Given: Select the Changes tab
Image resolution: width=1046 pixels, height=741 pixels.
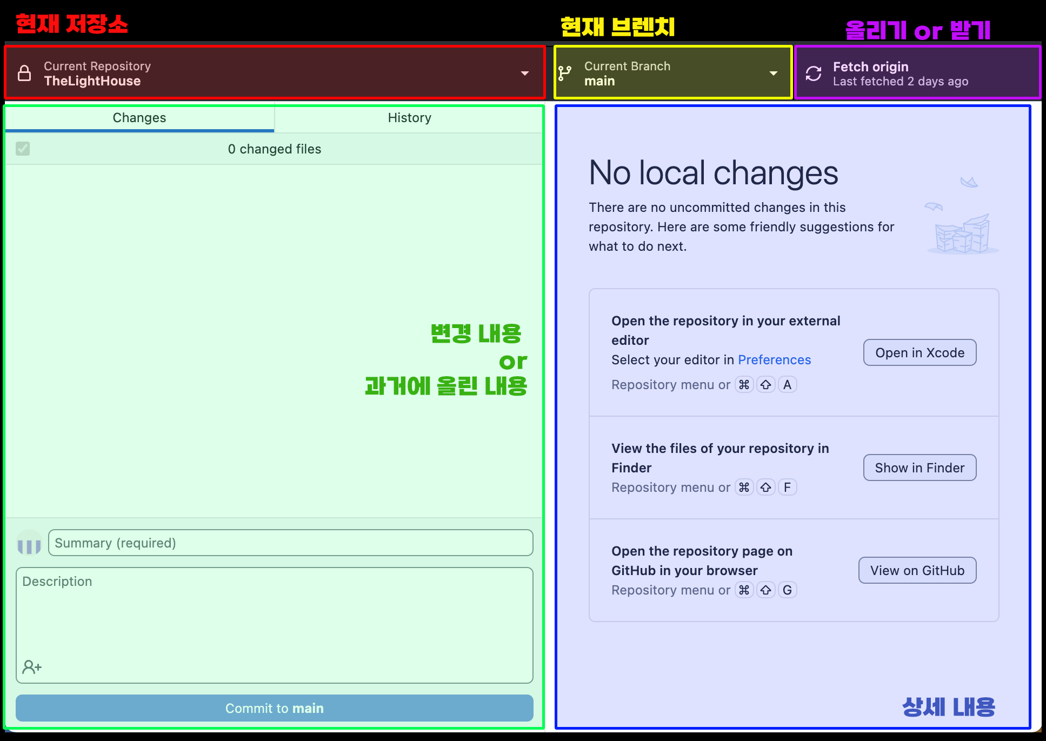Looking at the screenshot, I should (x=139, y=118).
